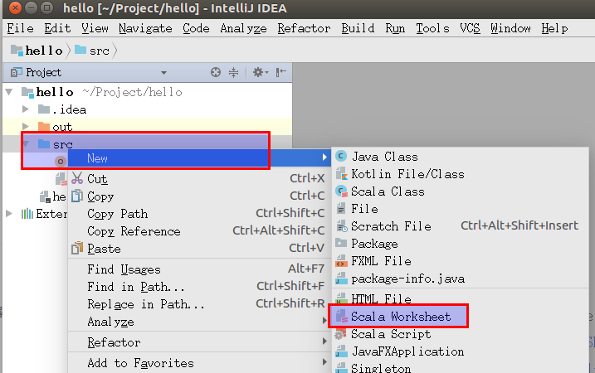Viewport: 595px width, 373px height.
Task: Open the File menu
Action: (x=20, y=28)
